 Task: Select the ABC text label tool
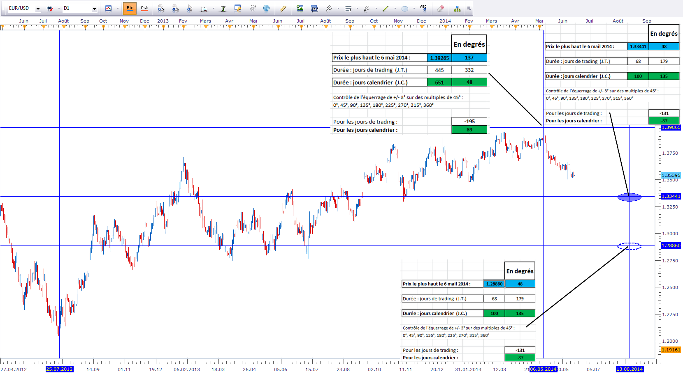424,8
